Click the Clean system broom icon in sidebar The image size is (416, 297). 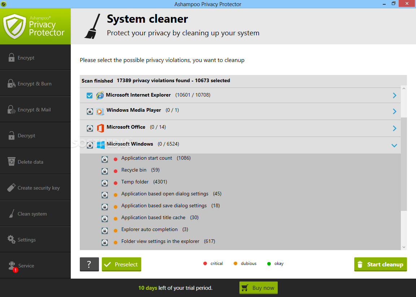pyautogui.click(x=12, y=213)
